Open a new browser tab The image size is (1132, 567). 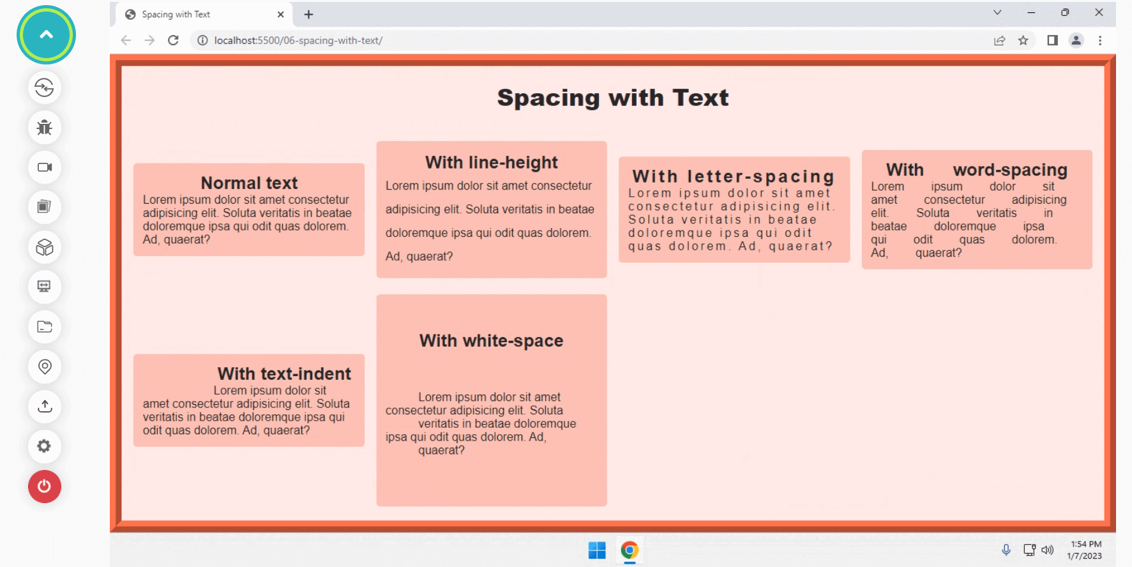pos(308,14)
